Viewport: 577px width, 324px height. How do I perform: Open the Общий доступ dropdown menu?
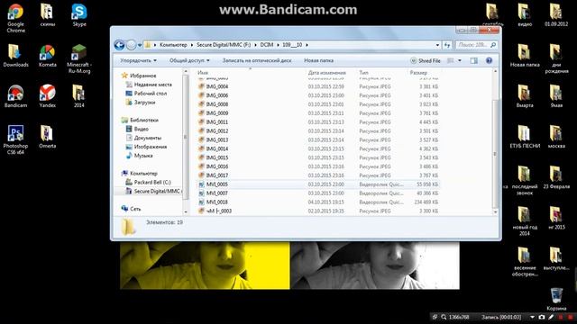(x=189, y=60)
